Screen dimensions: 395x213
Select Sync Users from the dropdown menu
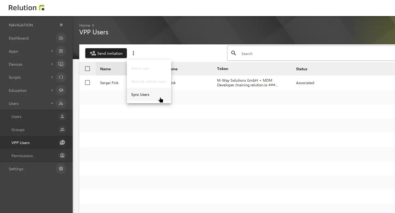[x=140, y=95]
